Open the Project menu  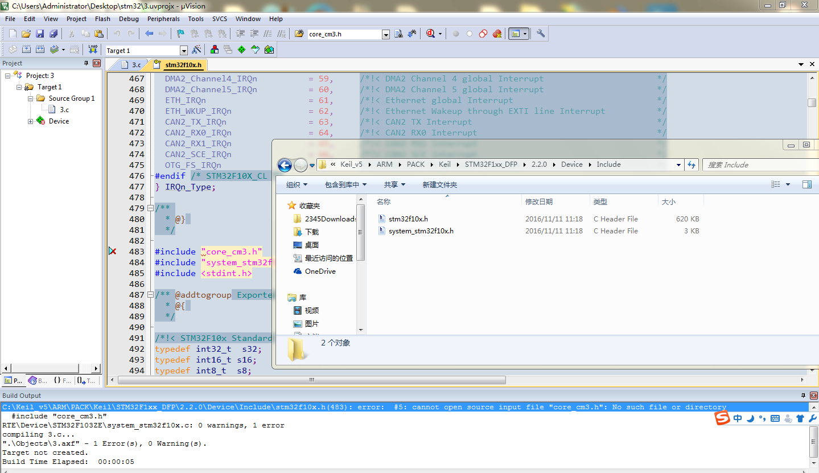point(76,19)
